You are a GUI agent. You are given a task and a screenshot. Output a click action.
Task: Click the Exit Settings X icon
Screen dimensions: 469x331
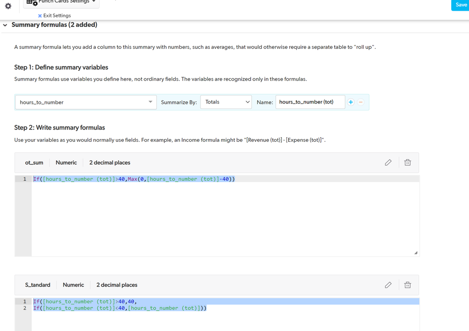[40, 16]
